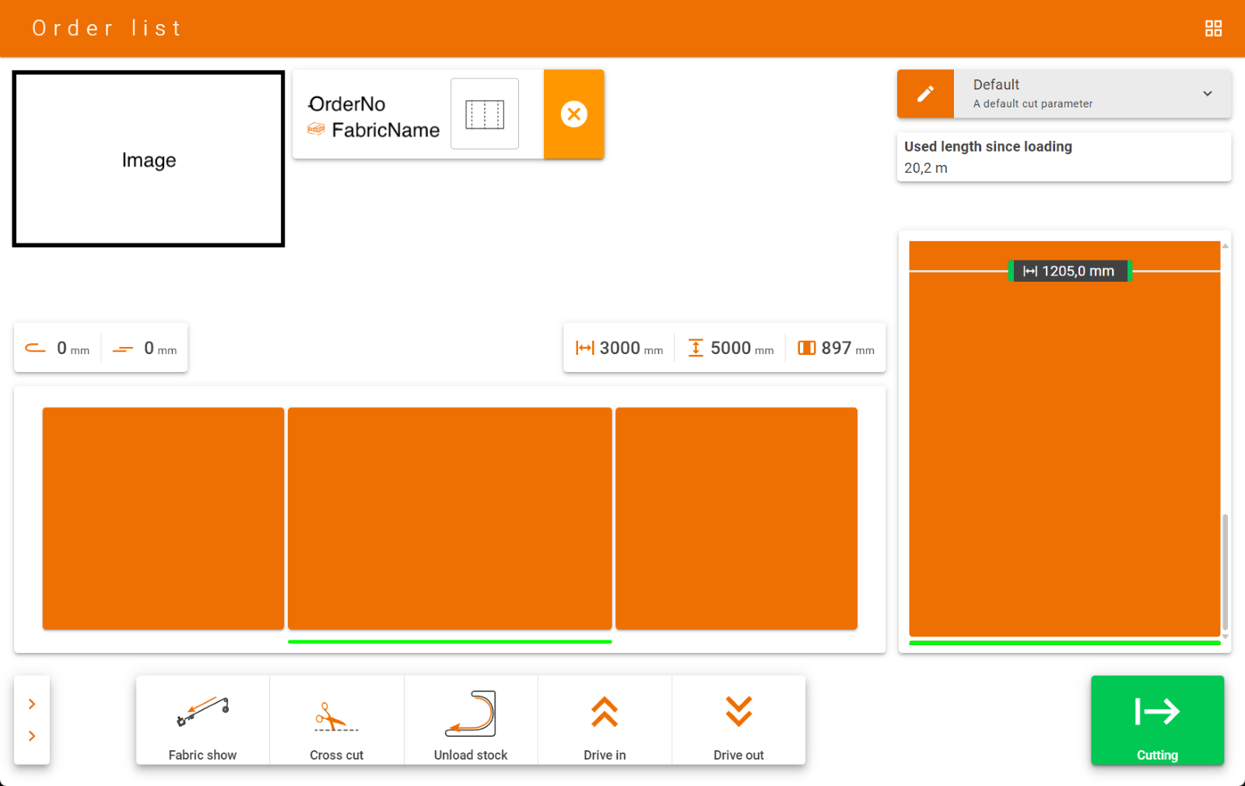Select the third orange fabric segment
This screenshot has width=1245, height=786.
click(736, 518)
